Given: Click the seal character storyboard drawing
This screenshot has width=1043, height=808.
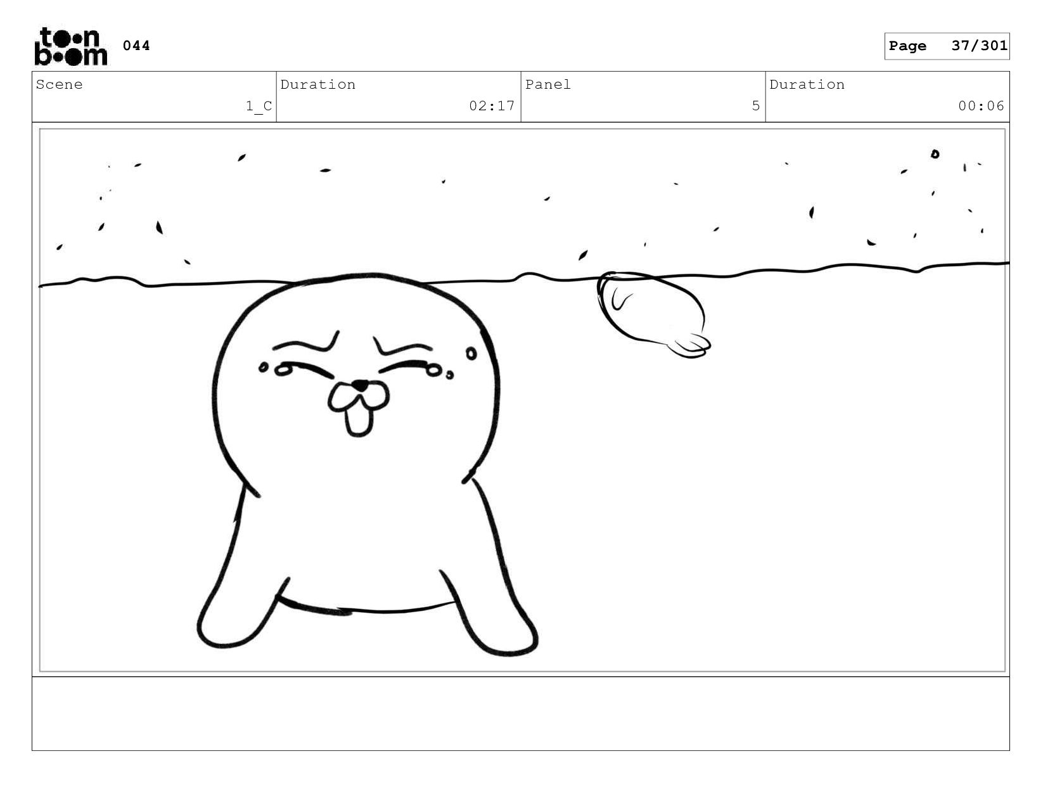Looking at the screenshot, I should pyautogui.click(x=368, y=465).
